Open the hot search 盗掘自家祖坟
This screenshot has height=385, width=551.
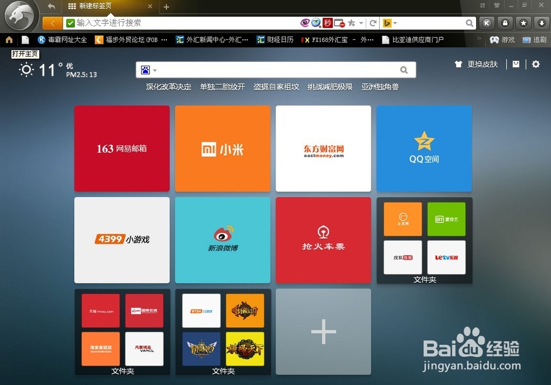click(x=276, y=87)
